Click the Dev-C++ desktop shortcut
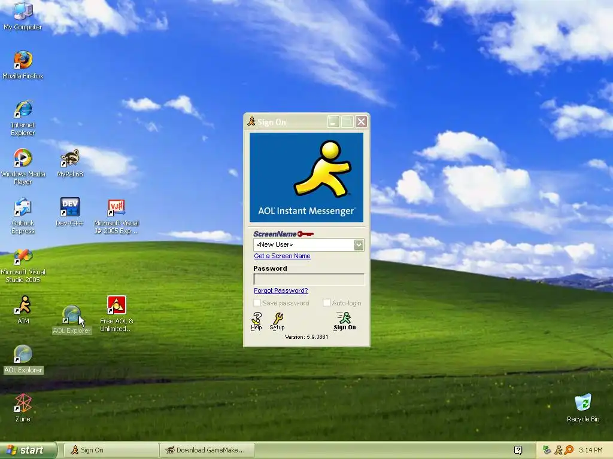Viewport: 613px width, 459px height. 69,212
